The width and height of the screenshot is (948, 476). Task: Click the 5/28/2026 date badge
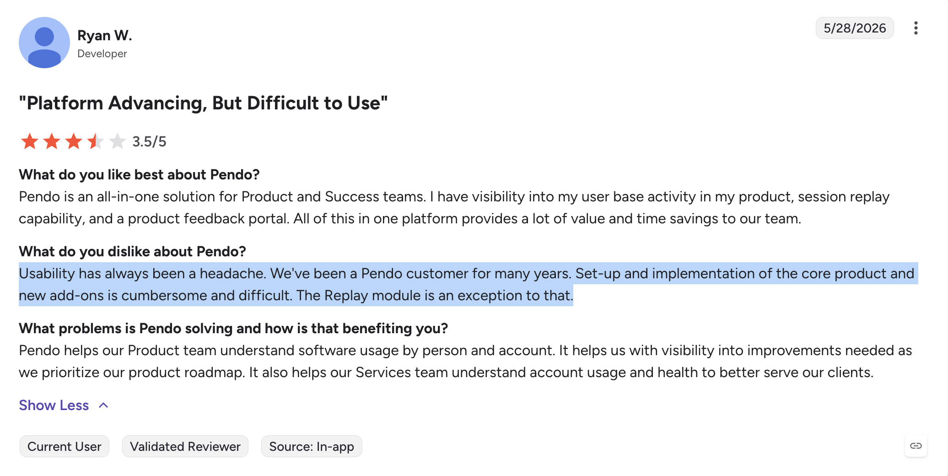click(855, 28)
